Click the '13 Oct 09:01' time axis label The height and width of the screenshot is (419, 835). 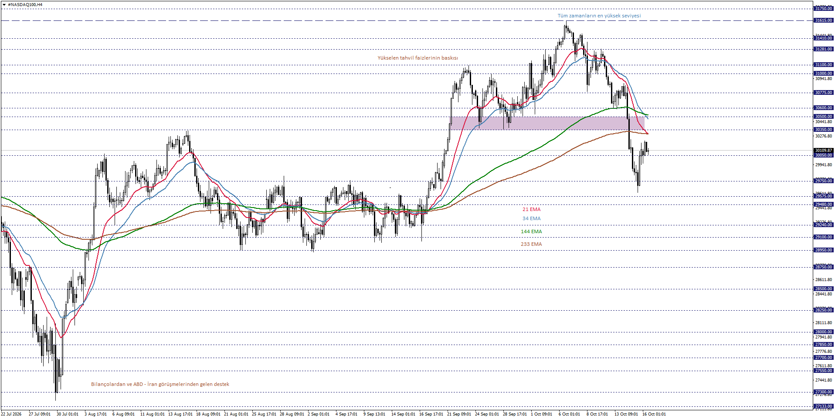[626, 414]
